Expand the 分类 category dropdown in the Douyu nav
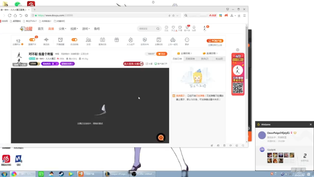314x177 pixels. pyautogui.click(x=62, y=29)
